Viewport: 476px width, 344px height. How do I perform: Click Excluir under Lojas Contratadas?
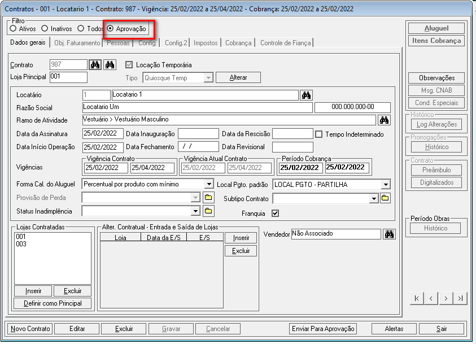(72, 291)
